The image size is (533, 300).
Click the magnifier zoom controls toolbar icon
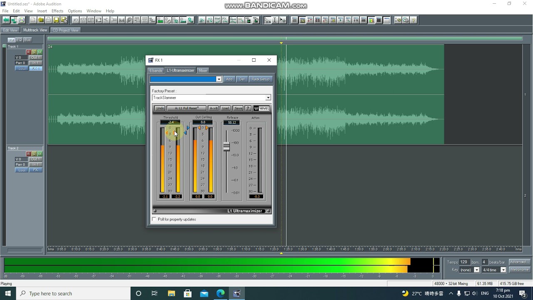point(348,20)
